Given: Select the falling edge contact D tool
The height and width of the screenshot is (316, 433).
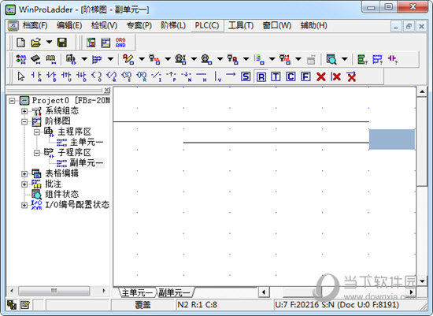Looking at the screenshot, I should click(81, 76).
